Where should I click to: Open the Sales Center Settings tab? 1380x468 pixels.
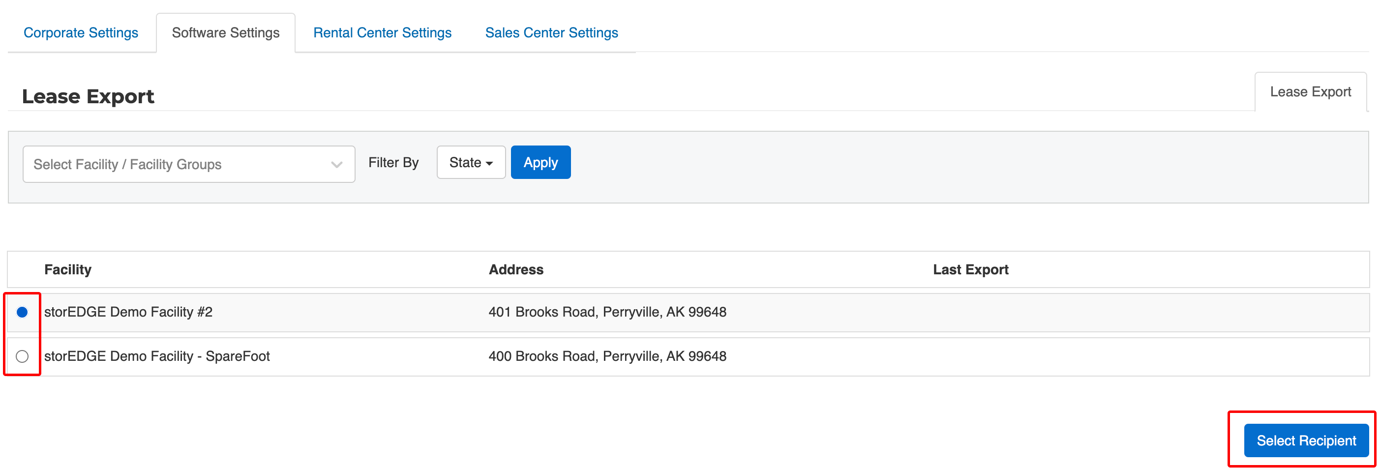point(551,32)
